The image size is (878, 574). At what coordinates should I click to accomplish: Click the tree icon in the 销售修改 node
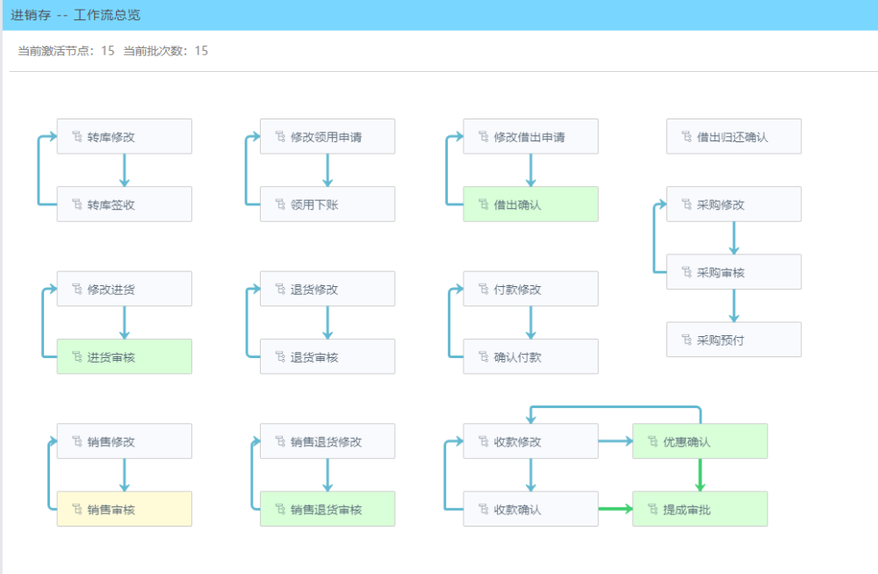(77, 441)
